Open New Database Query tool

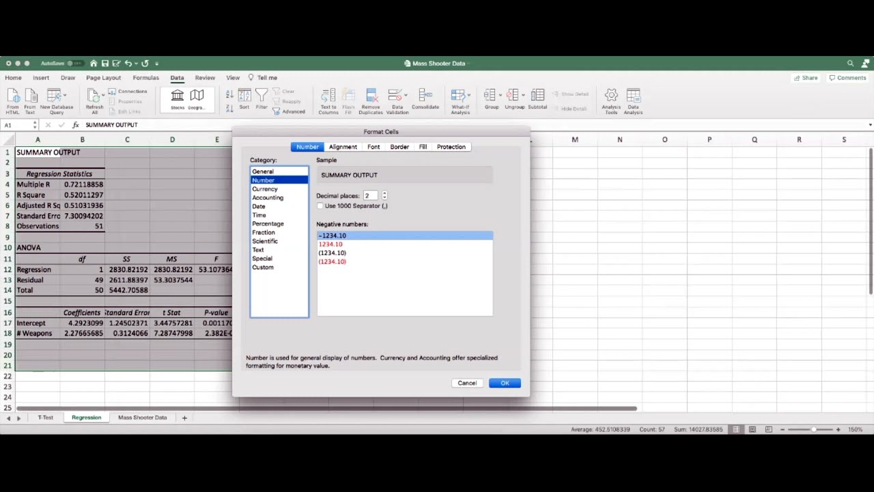pyautogui.click(x=55, y=96)
